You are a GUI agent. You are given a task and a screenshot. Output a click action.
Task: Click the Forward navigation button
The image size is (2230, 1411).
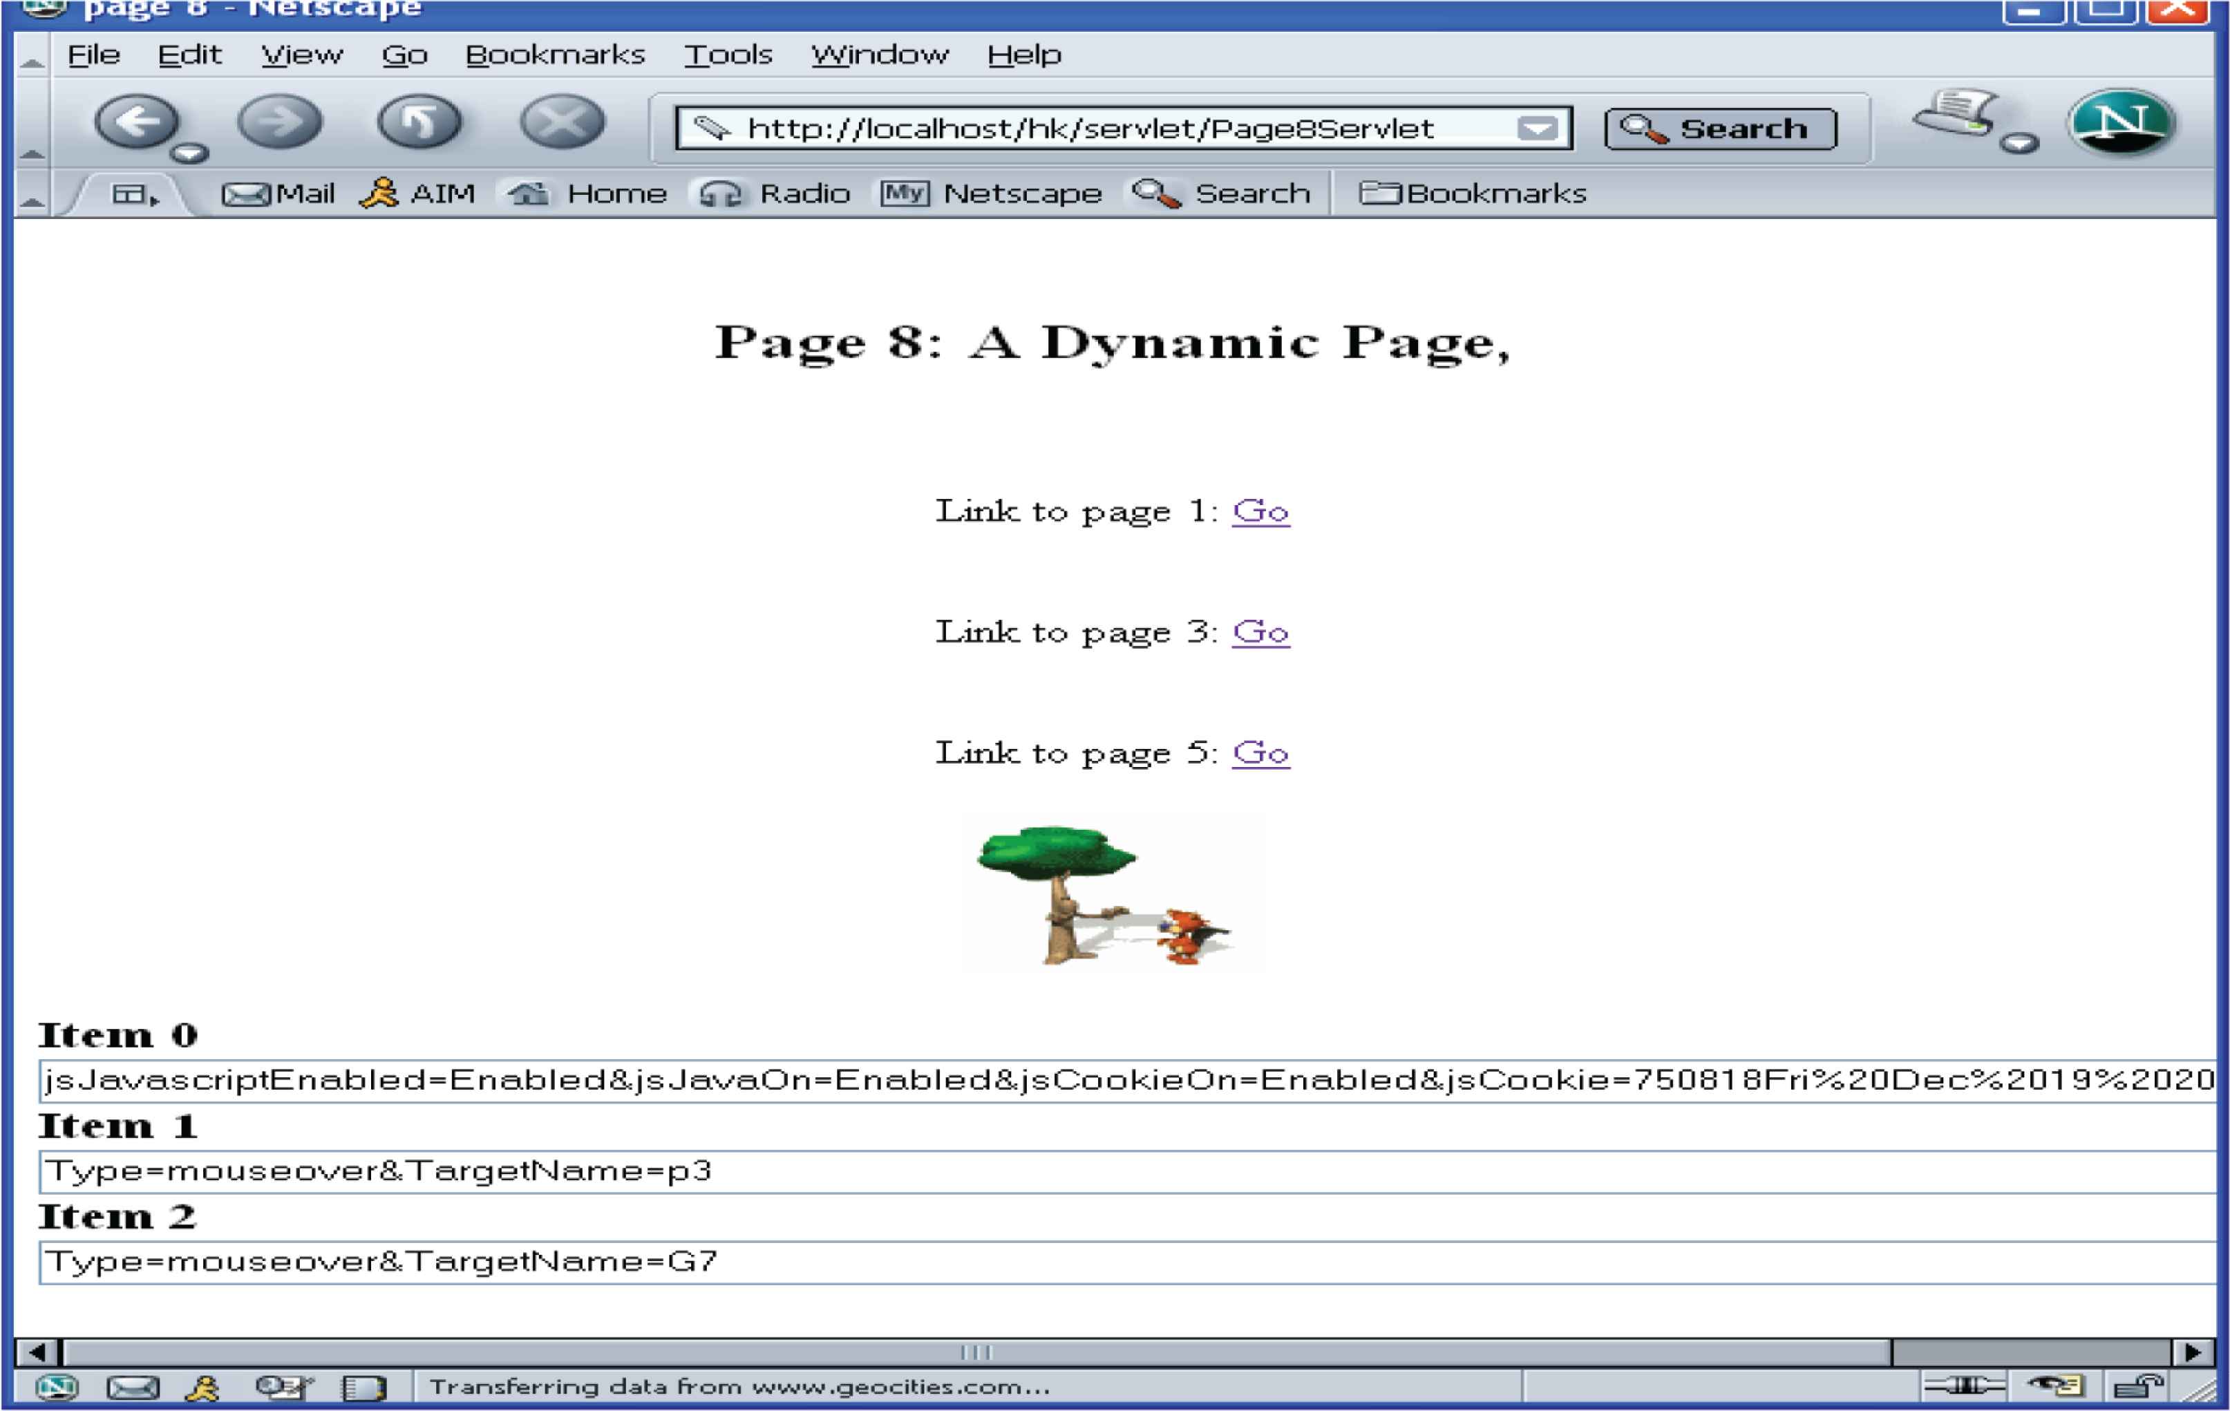coord(280,122)
